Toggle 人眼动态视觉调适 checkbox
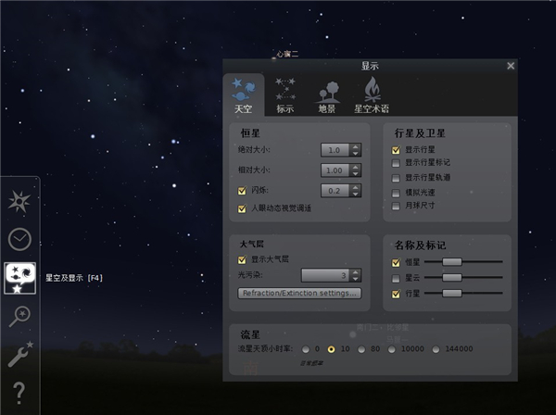 (242, 208)
